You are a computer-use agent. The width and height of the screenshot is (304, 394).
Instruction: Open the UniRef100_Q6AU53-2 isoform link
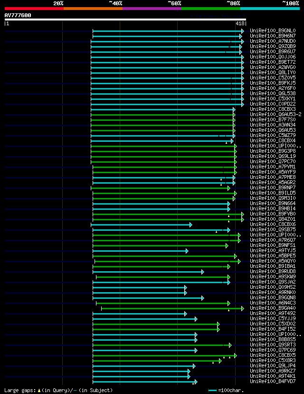275,114
